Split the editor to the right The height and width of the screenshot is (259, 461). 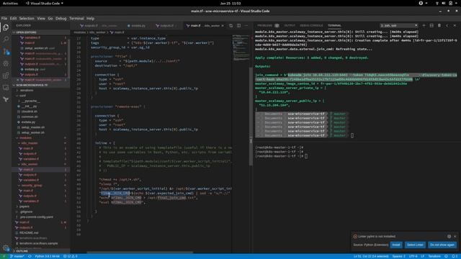click(x=238, y=26)
